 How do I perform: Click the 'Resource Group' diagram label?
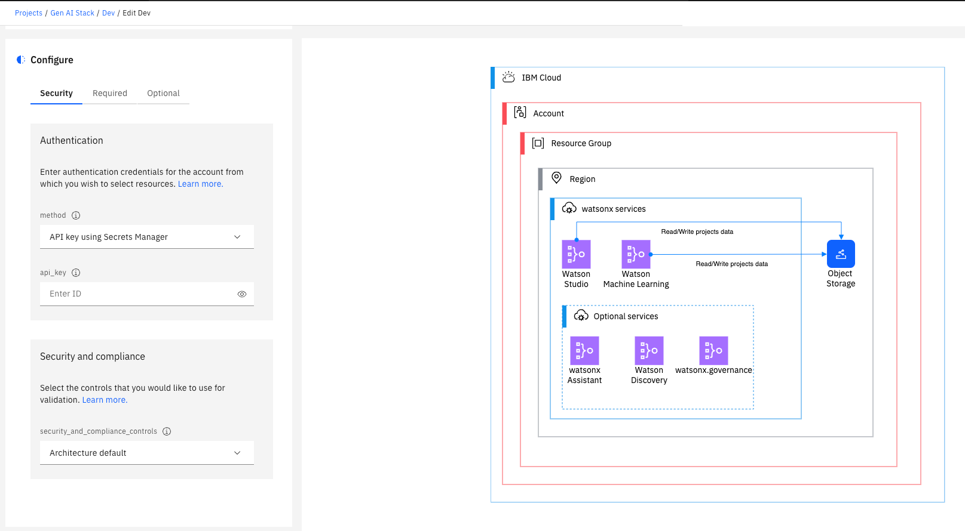click(x=581, y=143)
